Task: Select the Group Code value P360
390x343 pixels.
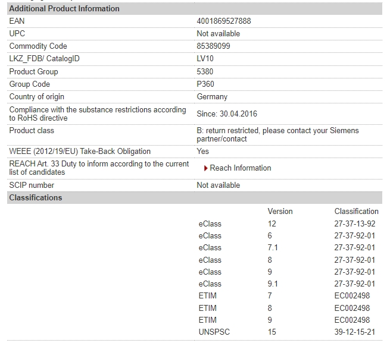Action: (x=205, y=84)
